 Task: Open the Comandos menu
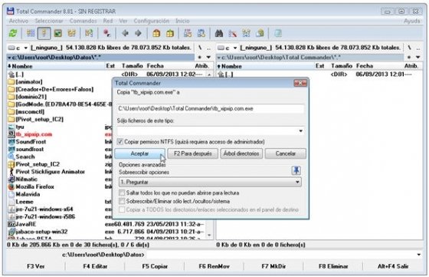pos(83,21)
